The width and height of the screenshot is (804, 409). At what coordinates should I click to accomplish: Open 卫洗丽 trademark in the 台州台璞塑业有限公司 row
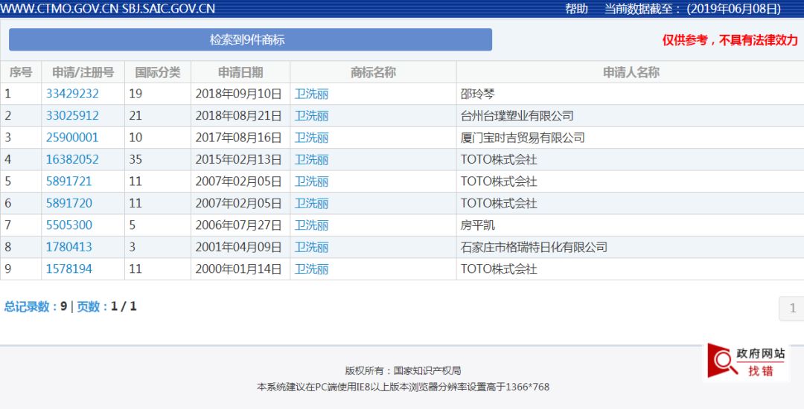[x=311, y=116]
